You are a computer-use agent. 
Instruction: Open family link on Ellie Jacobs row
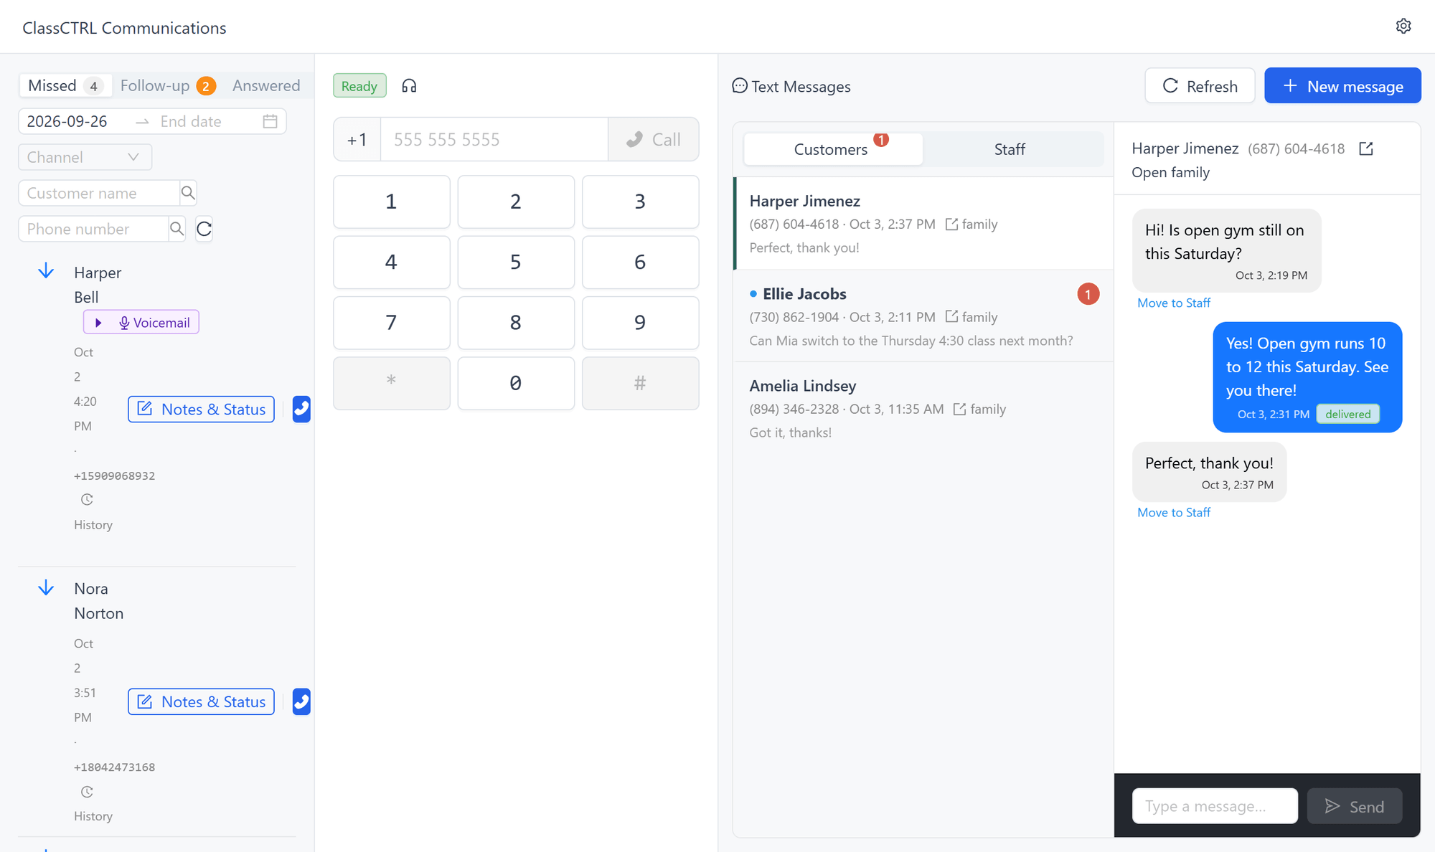[971, 317]
